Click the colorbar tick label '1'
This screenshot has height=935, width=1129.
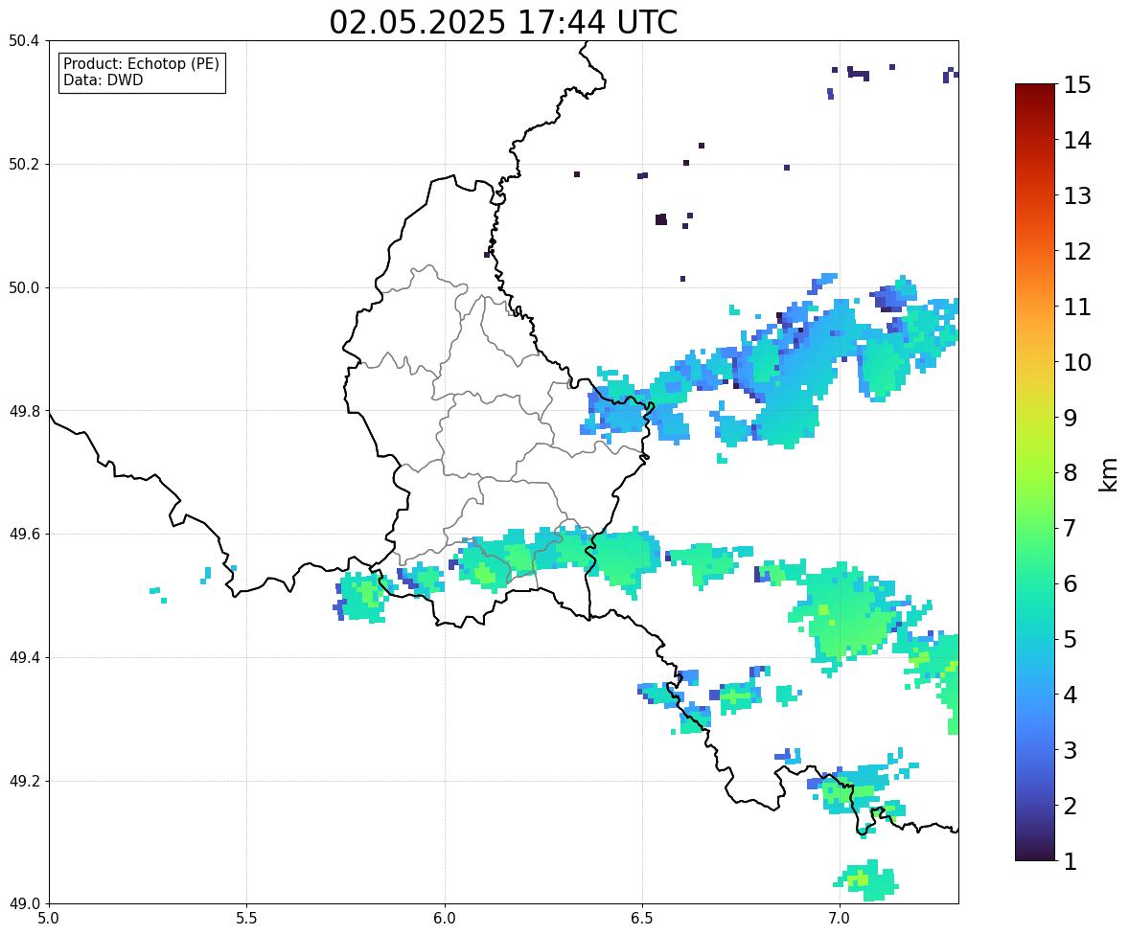1070,861
